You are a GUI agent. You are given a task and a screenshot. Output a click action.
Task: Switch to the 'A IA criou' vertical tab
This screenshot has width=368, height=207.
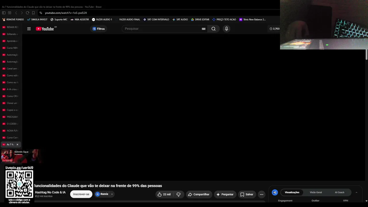tap(10, 89)
